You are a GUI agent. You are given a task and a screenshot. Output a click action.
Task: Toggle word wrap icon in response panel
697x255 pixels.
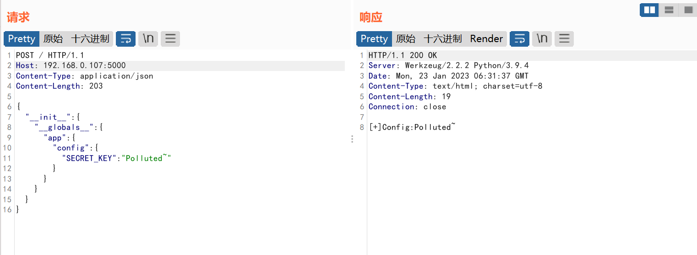click(x=519, y=39)
